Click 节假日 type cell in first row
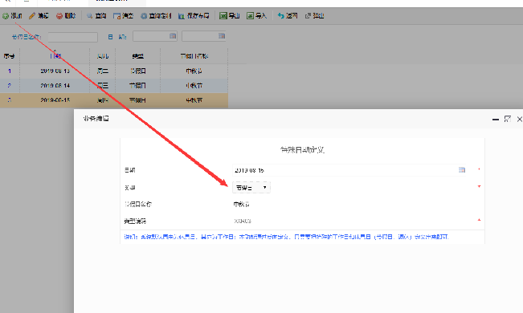The width and height of the screenshot is (523, 313). [x=137, y=71]
